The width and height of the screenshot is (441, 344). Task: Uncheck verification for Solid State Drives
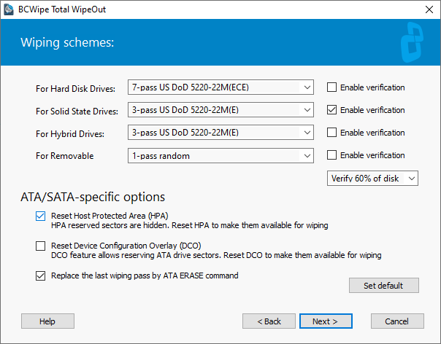click(331, 110)
